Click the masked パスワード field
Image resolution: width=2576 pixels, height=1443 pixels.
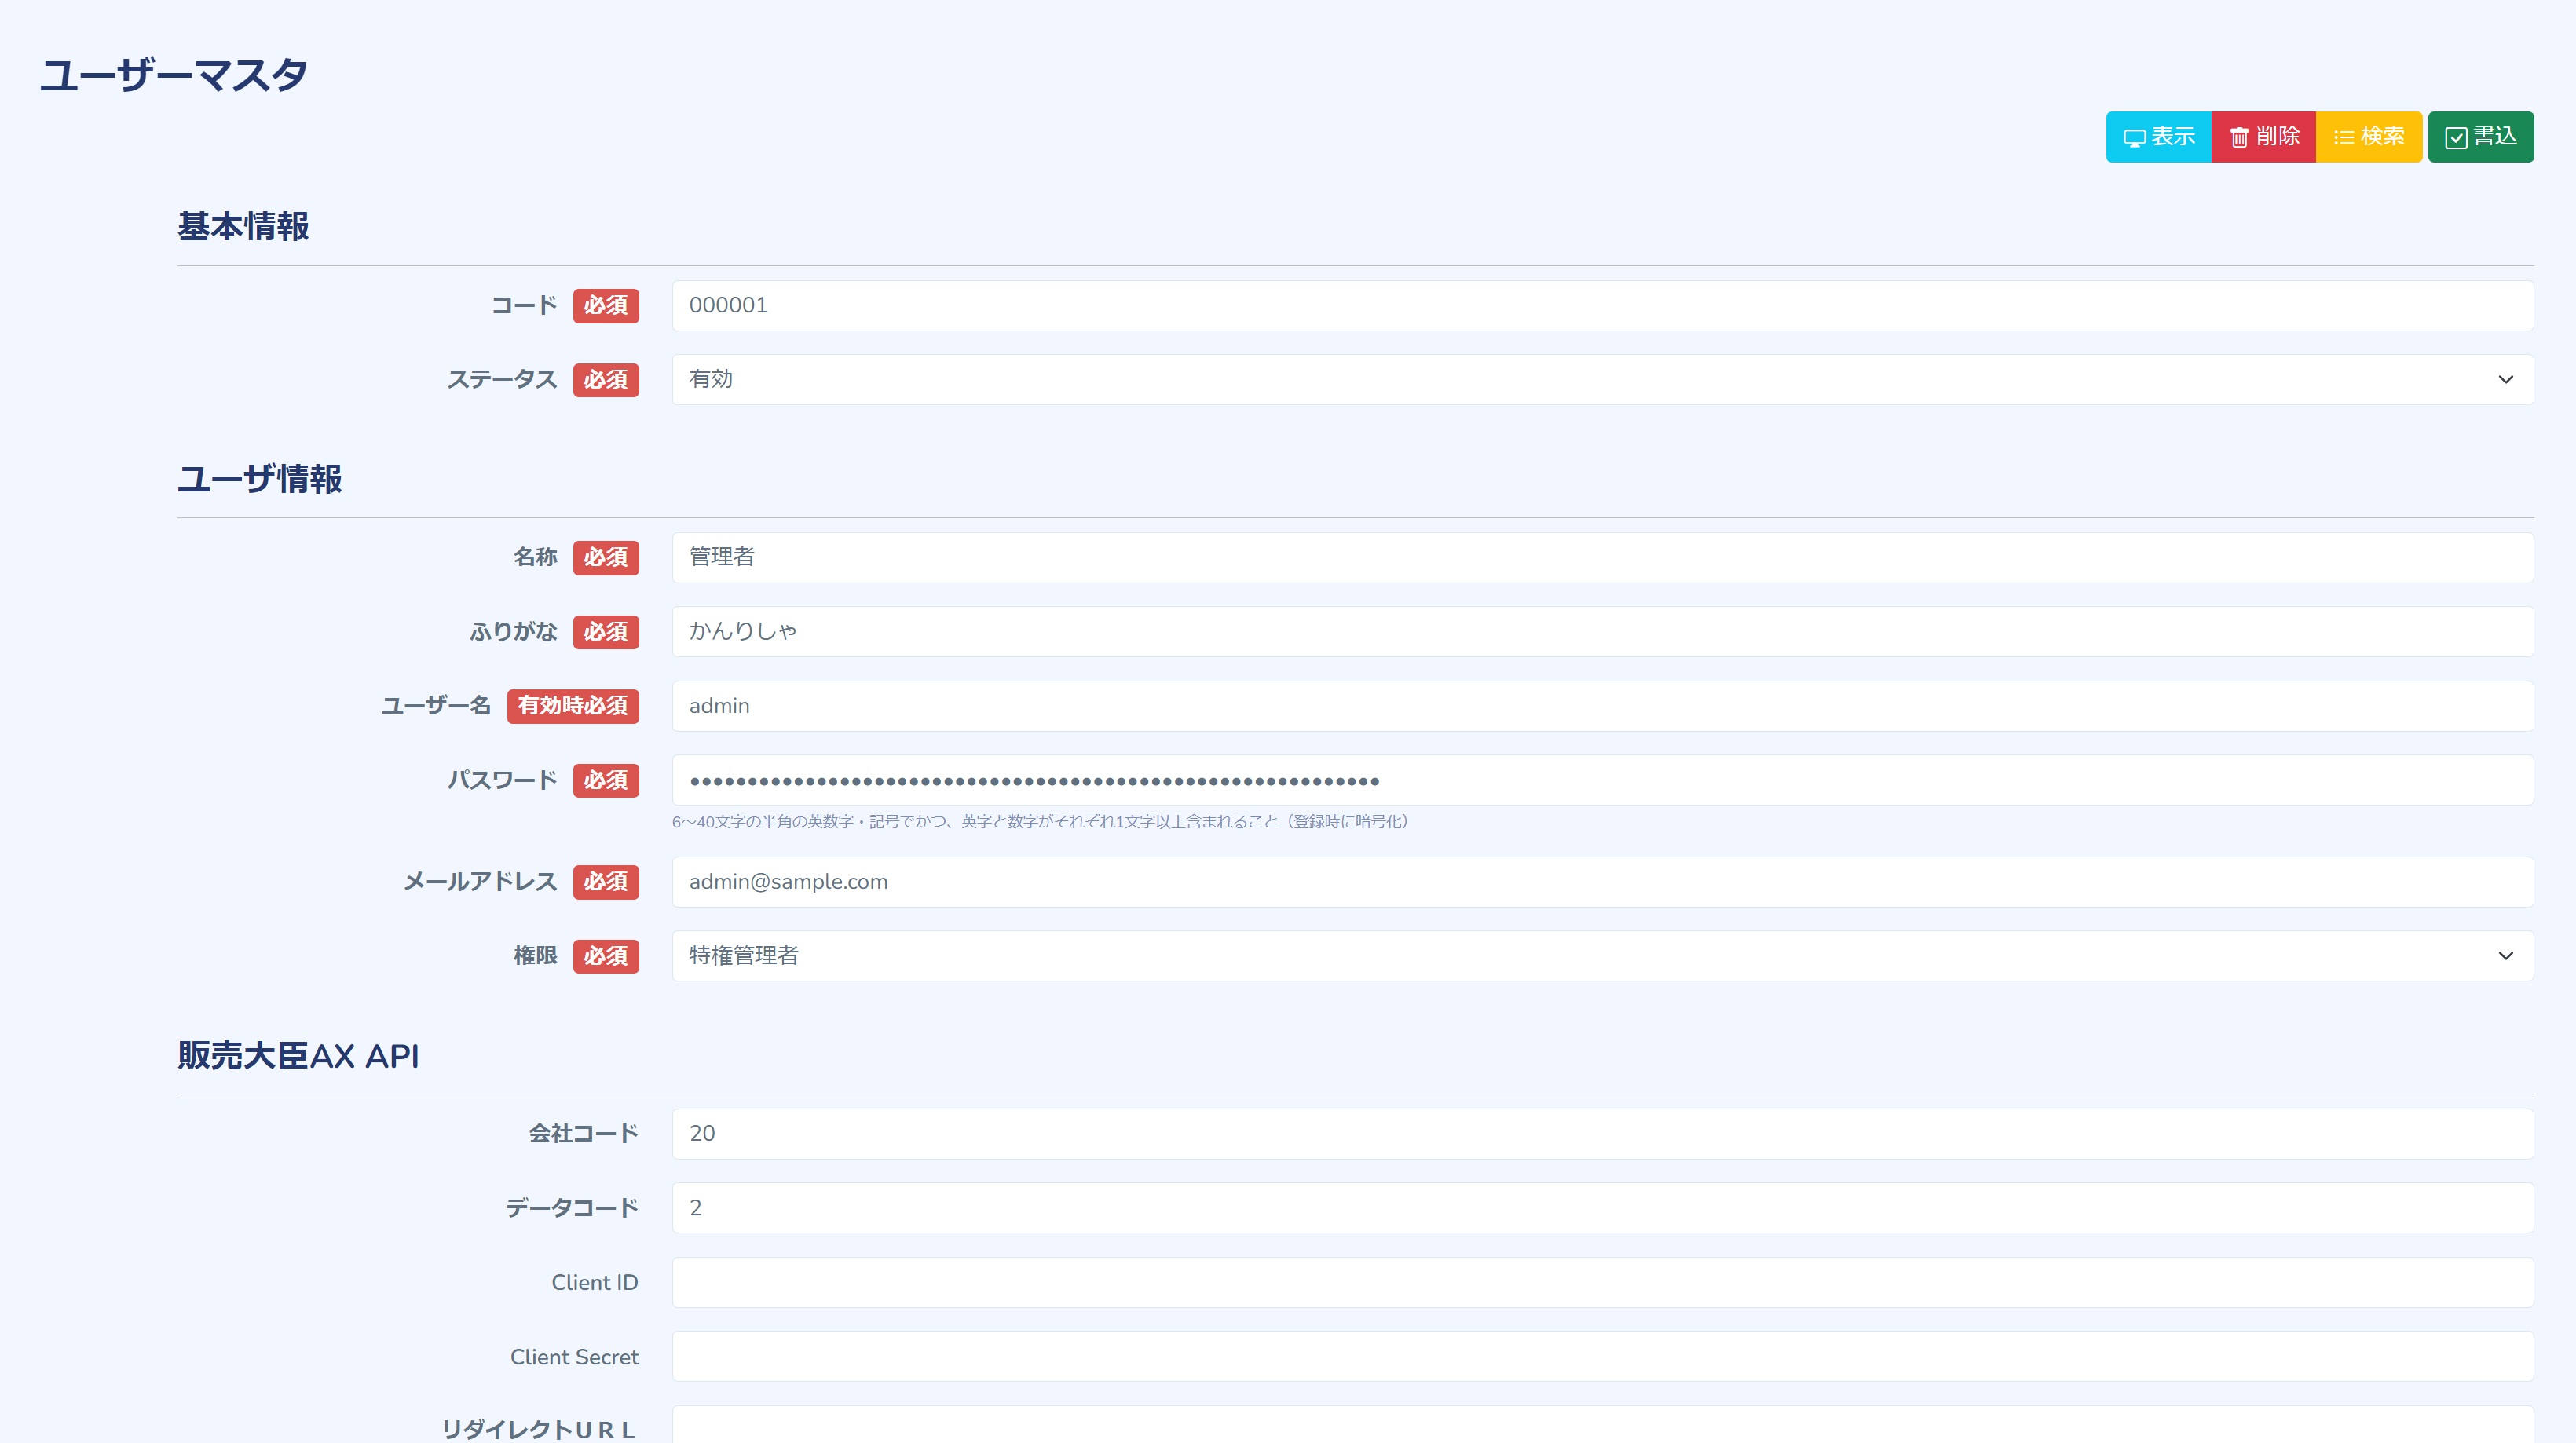(x=1600, y=780)
